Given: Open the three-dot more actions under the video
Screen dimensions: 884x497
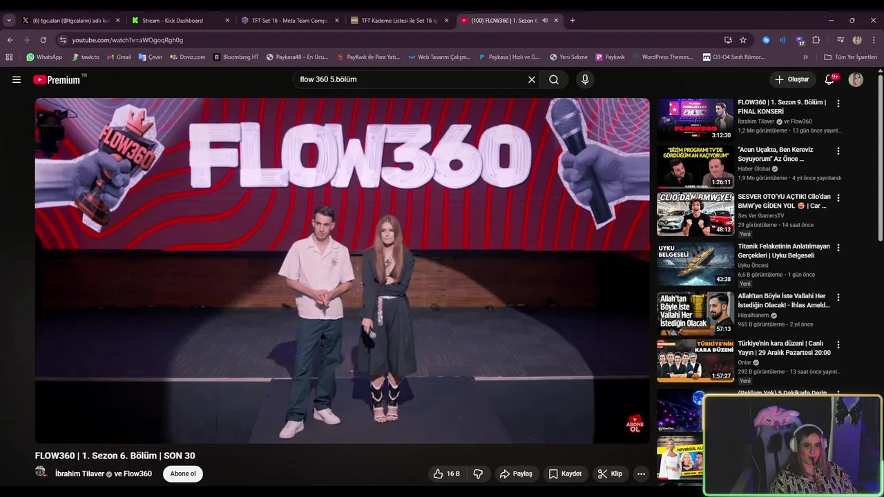Looking at the screenshot, I should click(x=641, y=474).
